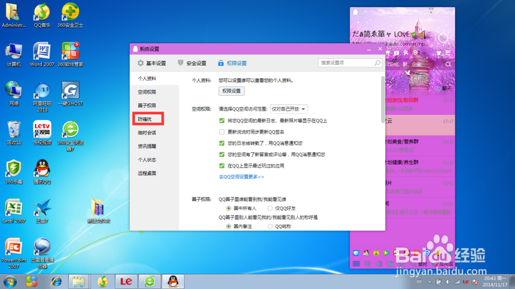Open the QQ音乐 desktop shortcut

click(x=42, y=15)
